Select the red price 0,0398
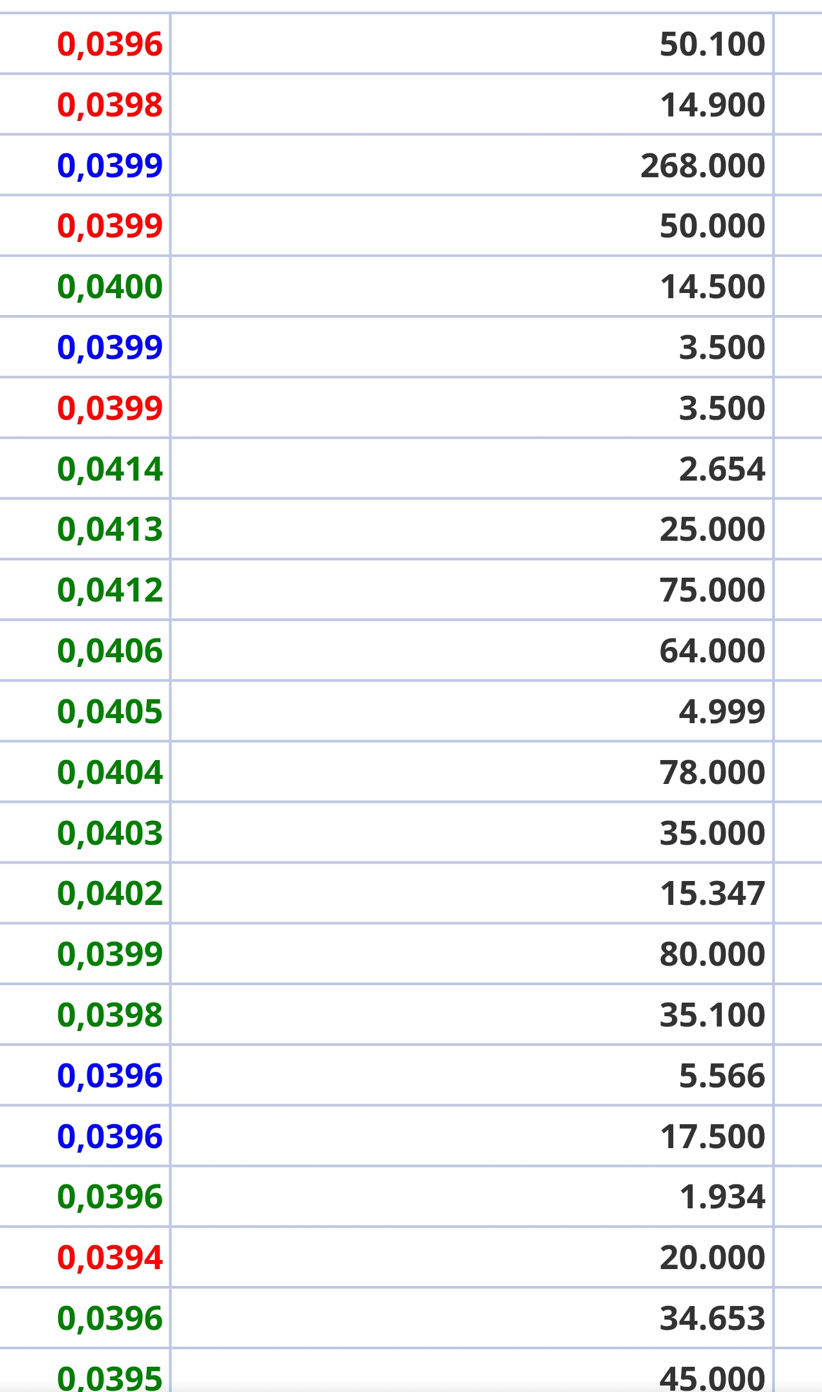Viewport: 822px width, 1392px height. 110,105
